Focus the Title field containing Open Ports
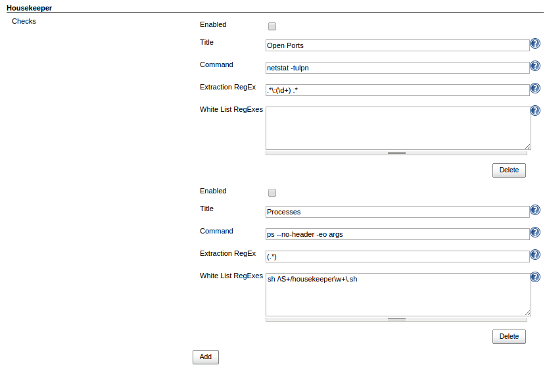 click(x=397, y=45)
